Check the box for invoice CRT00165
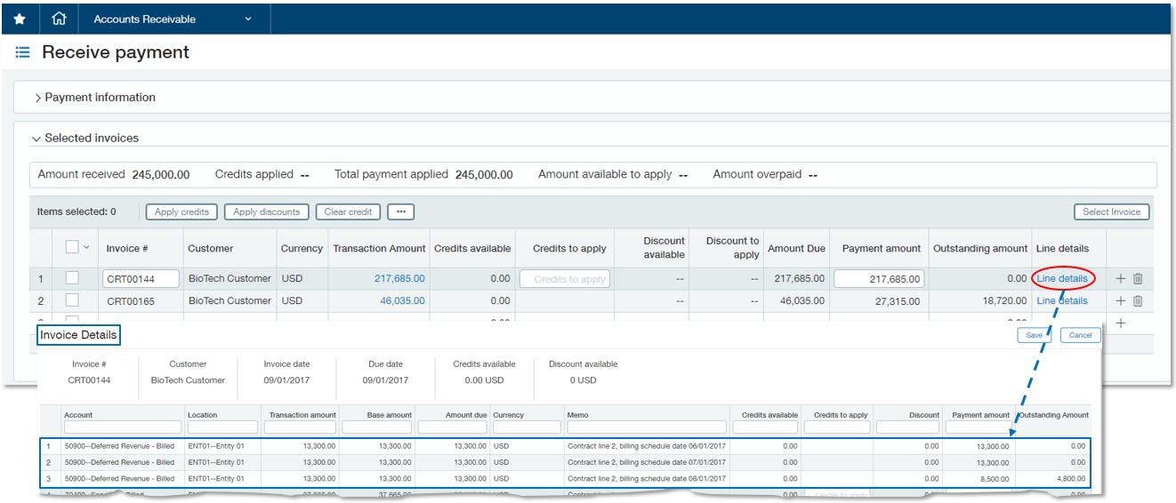 pos(72,301)
